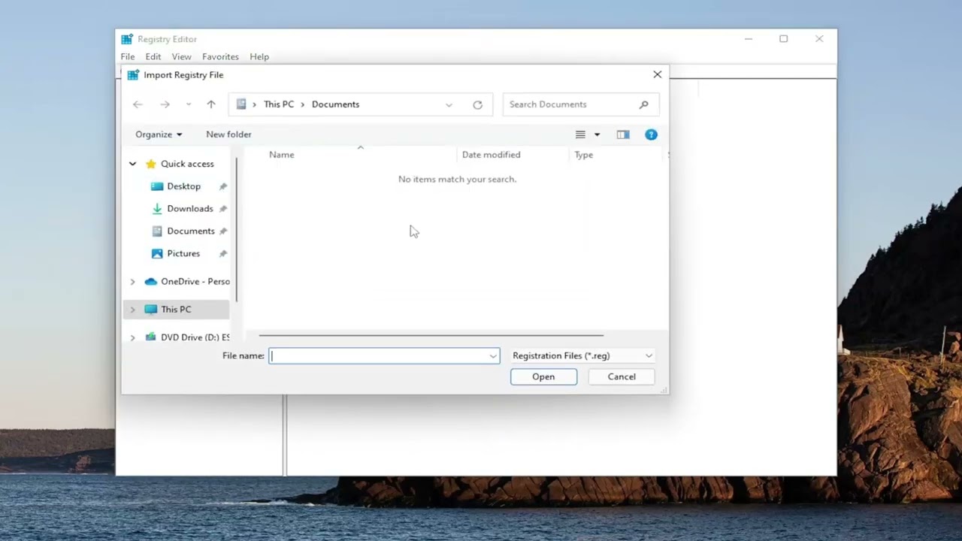Go up one folder level
This screenshot has width=962, height=541.
click(x=211, y=104)
